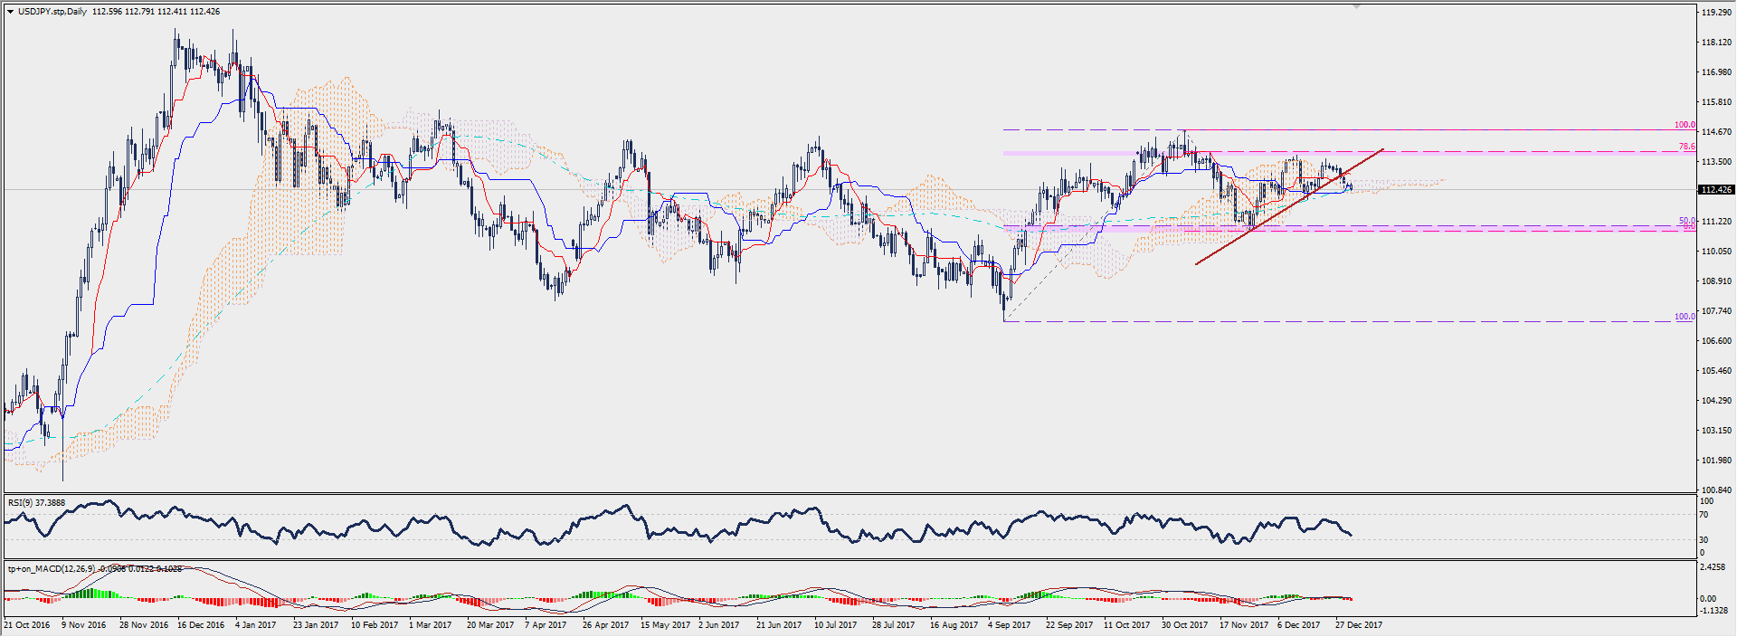
Task: Click price scale value 110.050
Action: coord(1716,252)
